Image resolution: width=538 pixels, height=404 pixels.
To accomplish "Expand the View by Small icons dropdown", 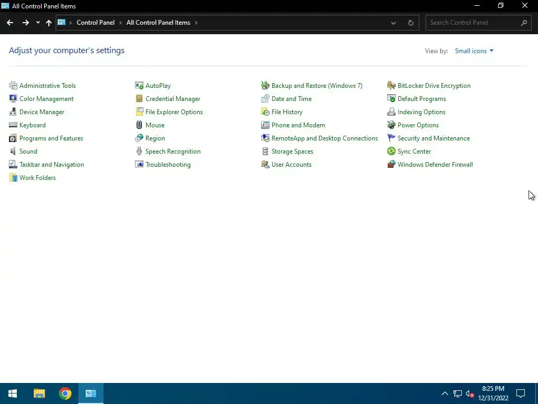I will [474, 51].
